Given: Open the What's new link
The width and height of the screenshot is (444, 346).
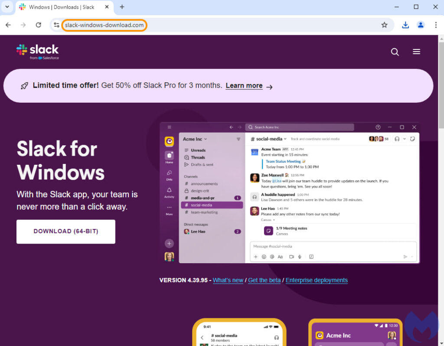Looking at the screenshot, I should (228, 280).
